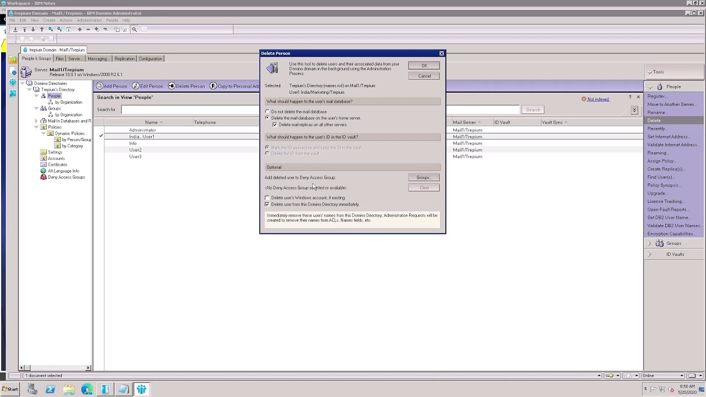Collapse the Policies tree node

(36, 127)
